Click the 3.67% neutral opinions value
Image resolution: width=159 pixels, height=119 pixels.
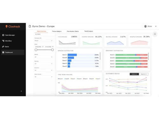point(123,37)
